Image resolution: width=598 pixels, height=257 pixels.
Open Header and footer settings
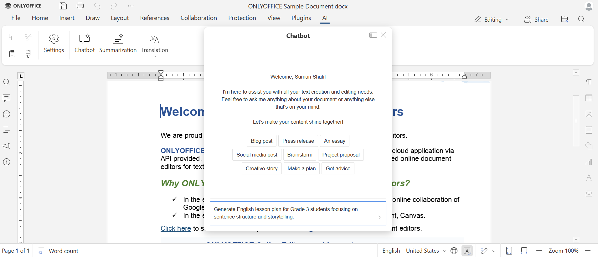click(589, 130)
